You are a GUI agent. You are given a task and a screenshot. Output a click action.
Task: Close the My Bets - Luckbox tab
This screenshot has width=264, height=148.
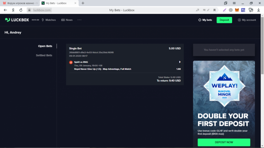(x=75, y=3)
